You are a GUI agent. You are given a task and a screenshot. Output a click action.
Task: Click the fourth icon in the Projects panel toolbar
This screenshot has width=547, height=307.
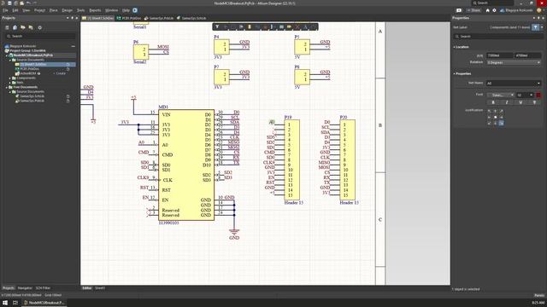click(x=31, y=27)
